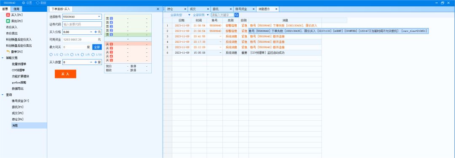
Task: Open 数据导出 in the sidebar
Action: click(18, 88)
